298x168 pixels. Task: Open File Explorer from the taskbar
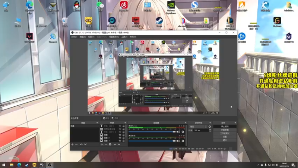[12, 165]
